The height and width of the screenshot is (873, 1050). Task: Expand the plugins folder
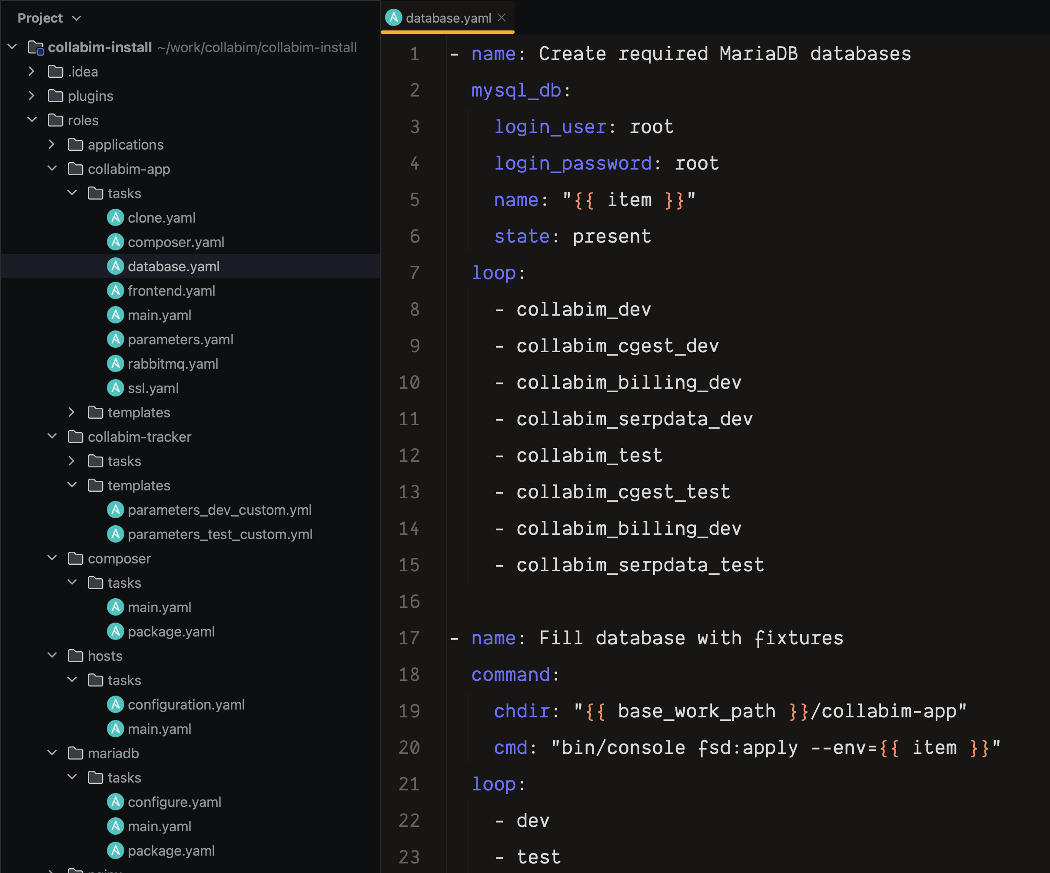[31, 96]
